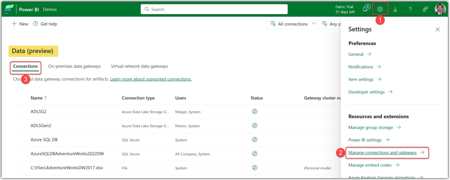Viewport: 450px width, 180px height.
Task: Open Manage group storage link
Action: pyautogui.click(x=375, y=127)
